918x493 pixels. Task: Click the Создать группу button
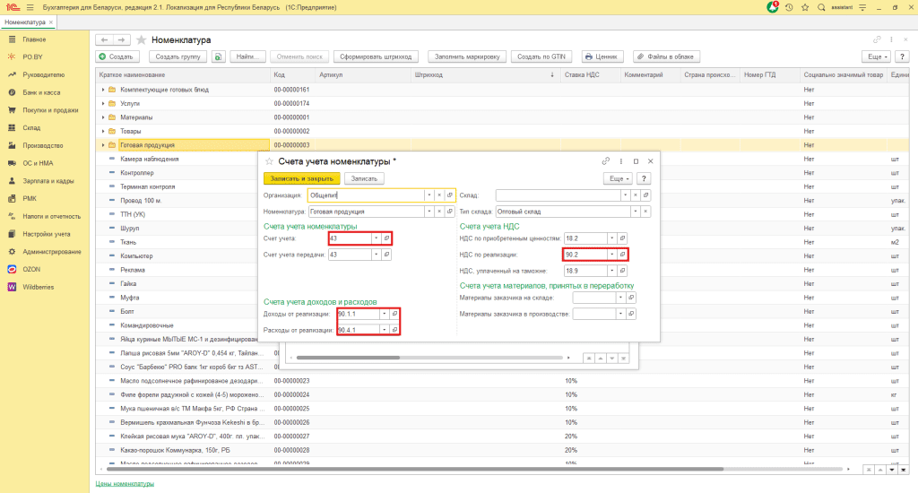(x=178, y=56)
